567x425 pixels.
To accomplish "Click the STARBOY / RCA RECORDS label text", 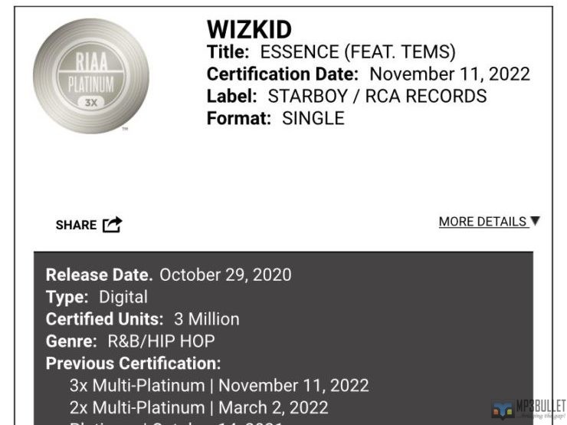I will coord(377,97).
